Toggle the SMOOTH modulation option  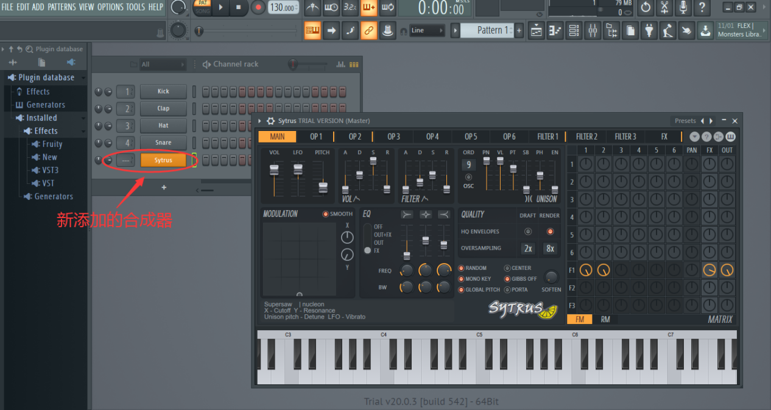pyautogui.click(x=326, y=214)
